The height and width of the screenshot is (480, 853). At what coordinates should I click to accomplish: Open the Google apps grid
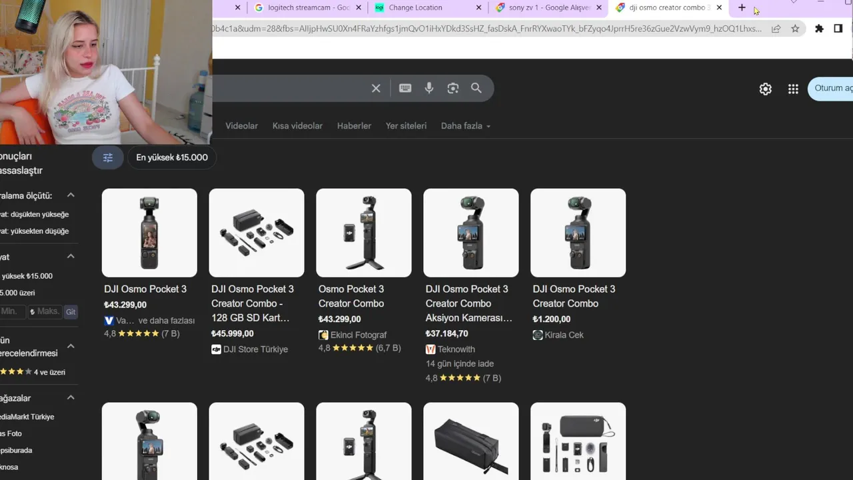(x=793, y=89)
